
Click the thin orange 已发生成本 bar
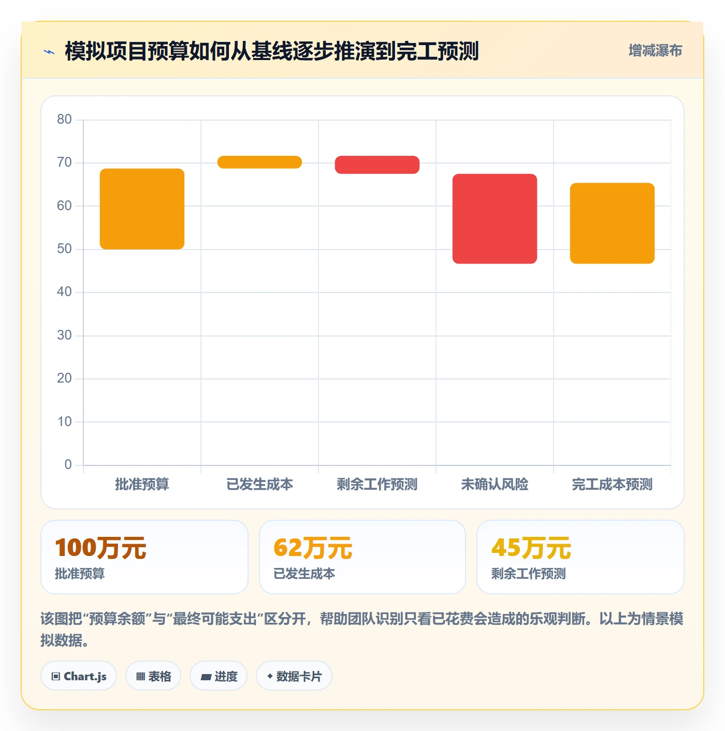[259, 162]
